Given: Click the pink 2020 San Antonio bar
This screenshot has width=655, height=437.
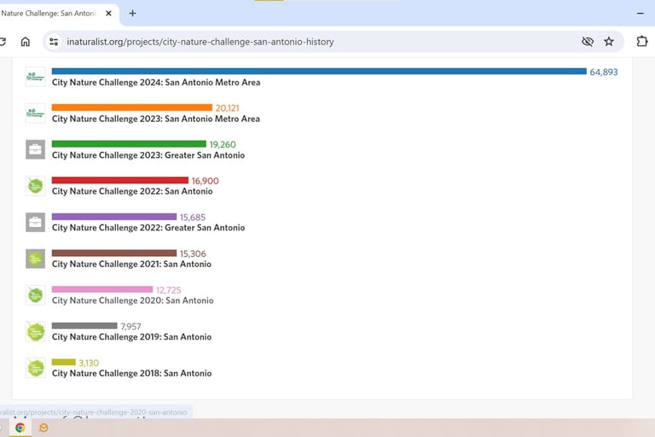Looking at the screenshot, I should [102, 289].
